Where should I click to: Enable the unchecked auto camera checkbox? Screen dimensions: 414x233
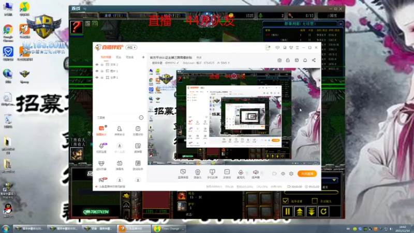pyautogui.click(x=315, y=201)
